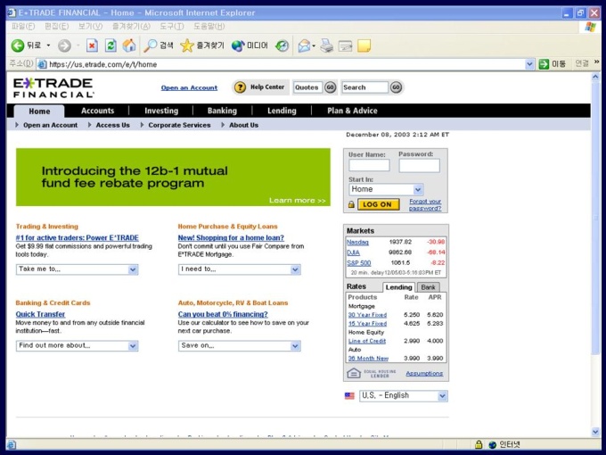Open the 'Find out more about...' dropdown
The height and width of the screenshot is (455, 606).
pos(133,345)
